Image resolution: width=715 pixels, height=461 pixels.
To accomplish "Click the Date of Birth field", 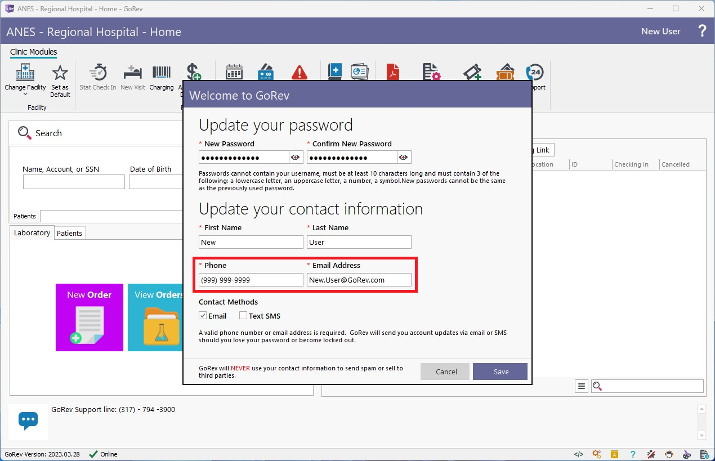I will pos(156,182).
